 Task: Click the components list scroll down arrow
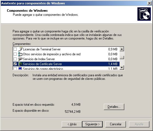(122, 67)
